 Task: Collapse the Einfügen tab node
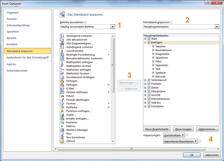145,43
